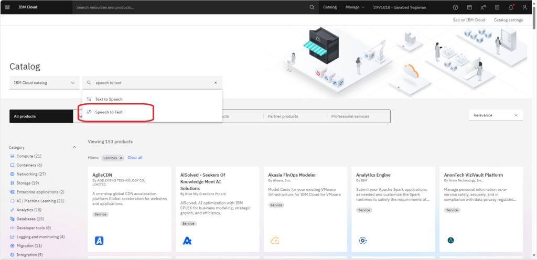Click the Databases category icon
Viewport: 537px width, 260px height.
point(13,219)
